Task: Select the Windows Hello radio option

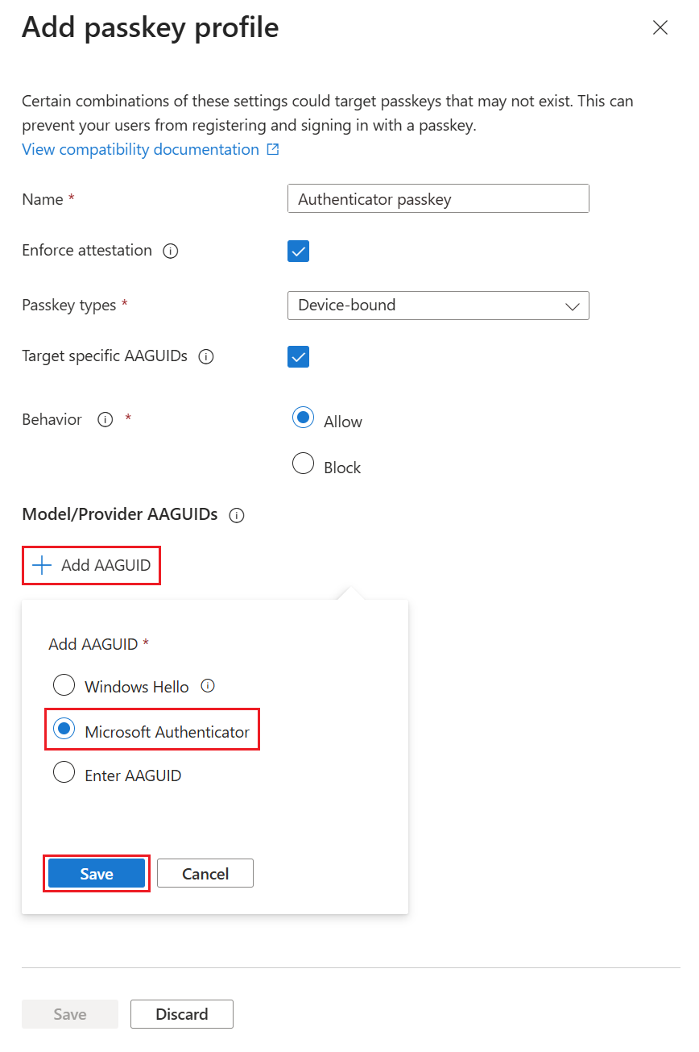Action: (x=64, y=685)
